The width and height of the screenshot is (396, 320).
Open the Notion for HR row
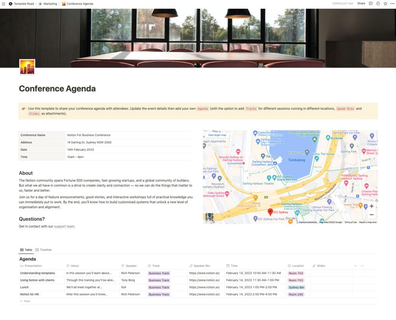[x=29, y=294]
